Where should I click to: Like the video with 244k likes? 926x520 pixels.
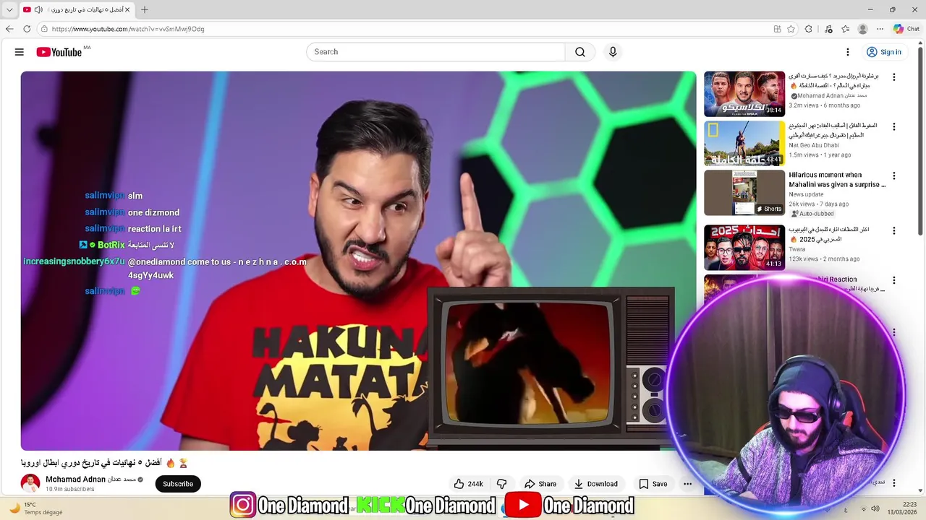click(468, 484)
